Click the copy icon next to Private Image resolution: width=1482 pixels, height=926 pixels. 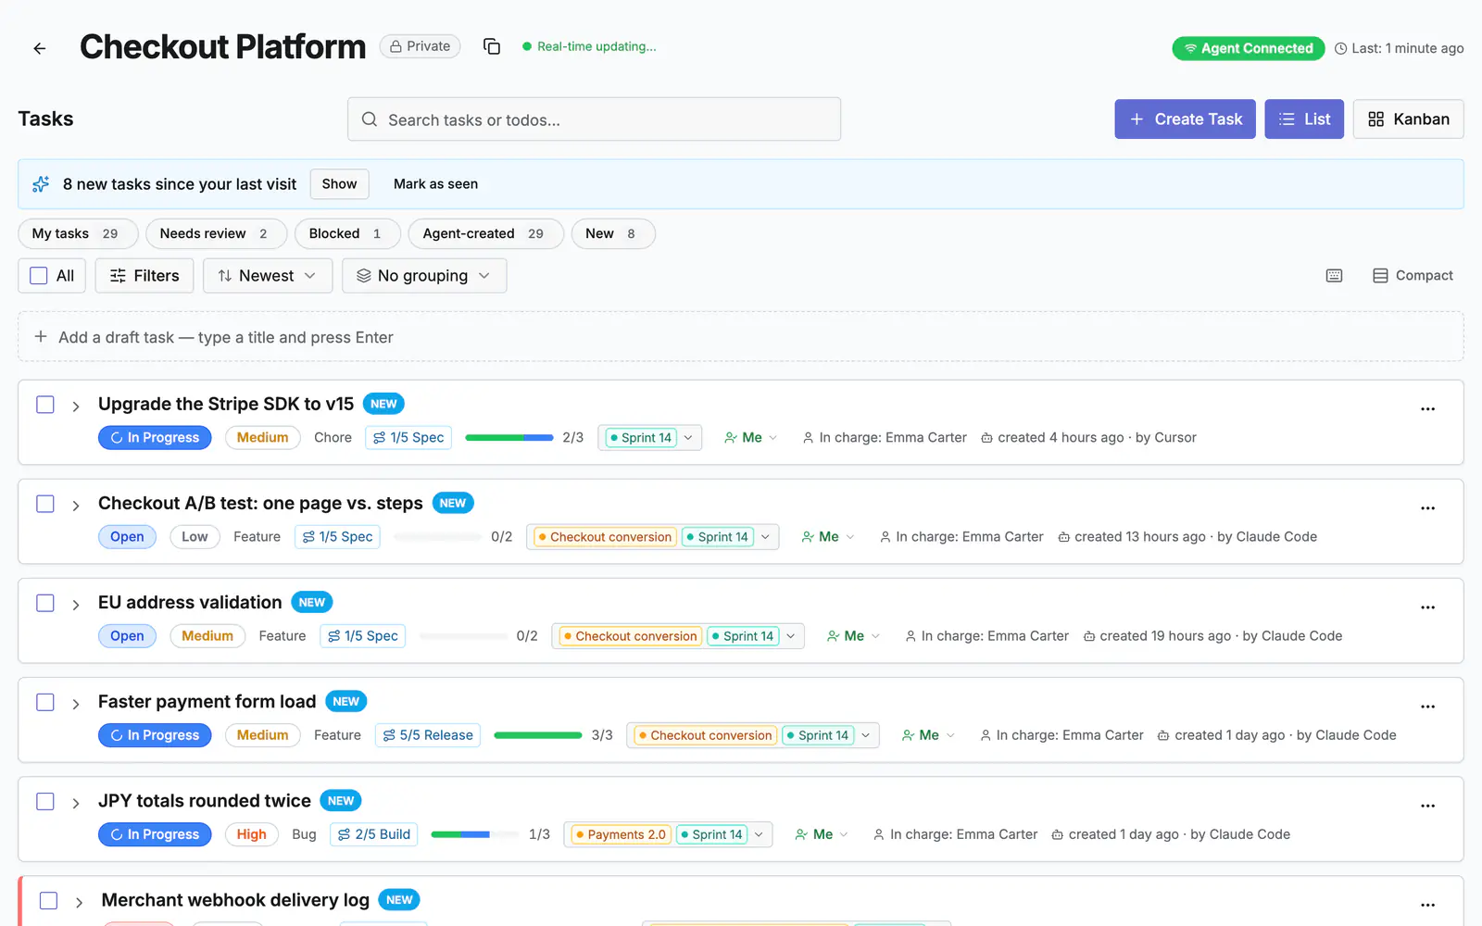coord(492,46)
